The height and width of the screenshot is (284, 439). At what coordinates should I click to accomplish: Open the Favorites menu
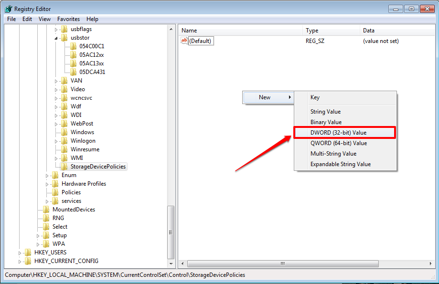pos(68,19)
